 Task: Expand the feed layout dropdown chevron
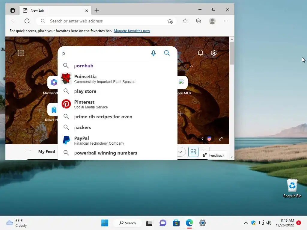tap(180, 152)
